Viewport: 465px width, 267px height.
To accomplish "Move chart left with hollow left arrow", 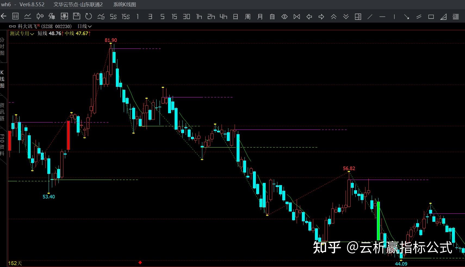I will click(309, 17).
